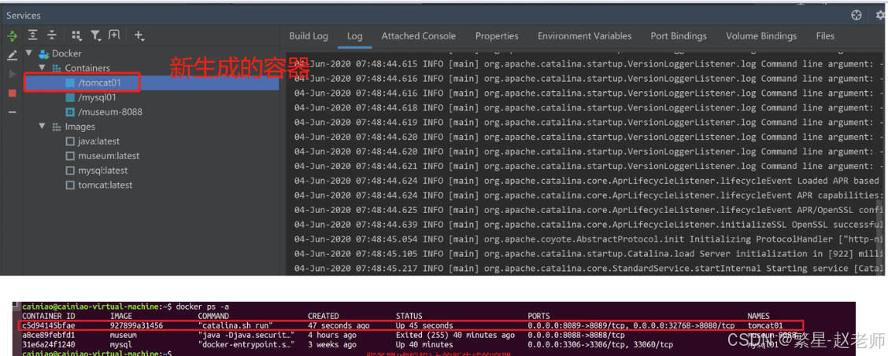Screen dimensions: 888x356
Task: Click the CONTAINER ID column header
Action: point(50,316)
